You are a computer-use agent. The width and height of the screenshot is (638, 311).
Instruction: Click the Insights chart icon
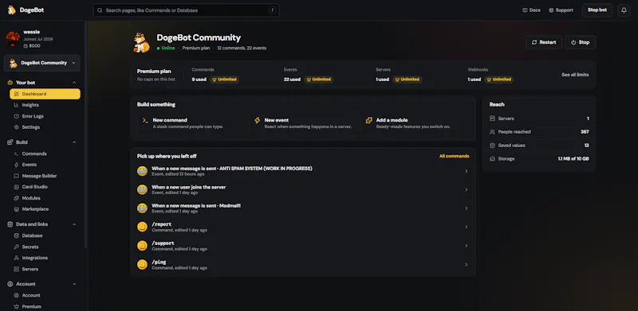[x=16, y=105]
